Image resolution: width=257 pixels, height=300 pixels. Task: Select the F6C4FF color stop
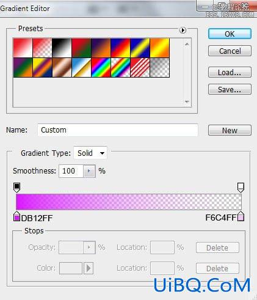(x=241, y=216)
